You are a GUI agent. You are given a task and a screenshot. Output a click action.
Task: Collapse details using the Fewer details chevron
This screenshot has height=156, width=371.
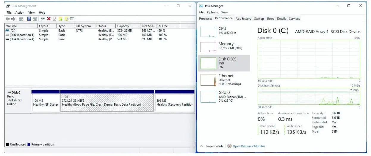pyautogui.click(x=201, y=146)
